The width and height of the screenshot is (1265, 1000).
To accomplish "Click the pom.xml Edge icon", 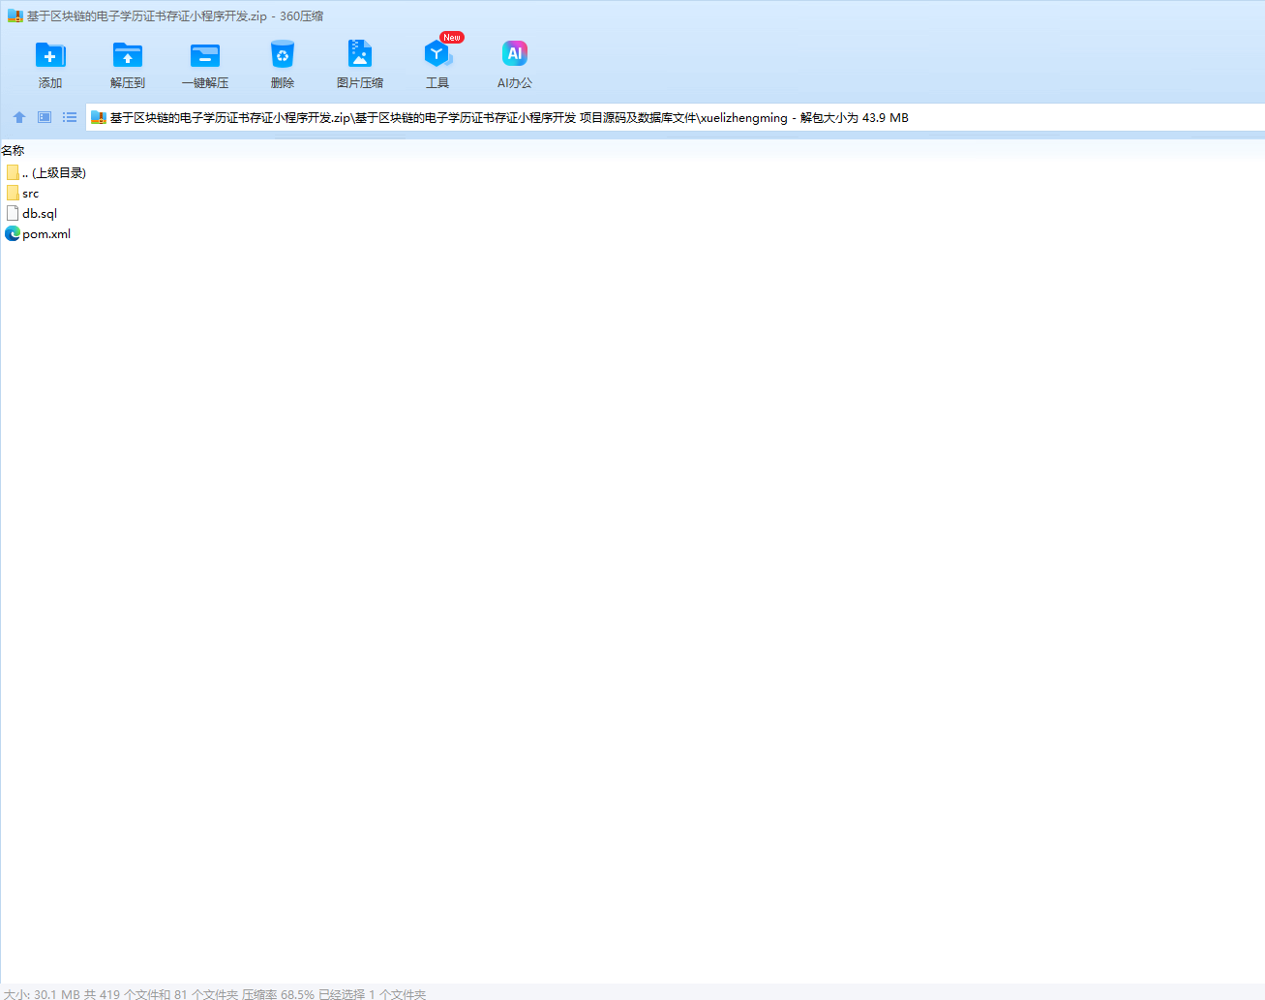I will (x=13, y=233).
